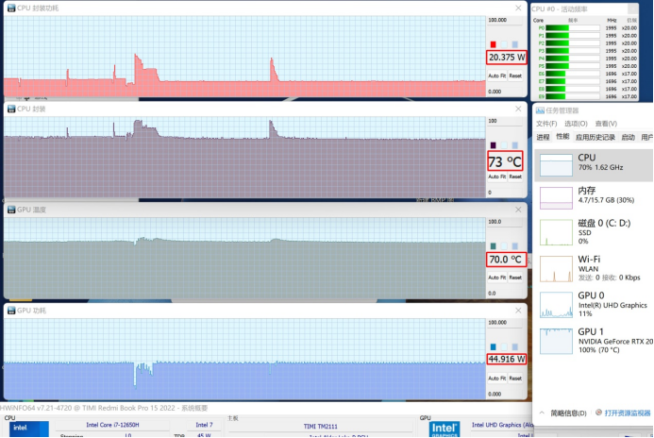Open the 文件(F) menu in Task Manager
Image resolution: width=654 pixels, height=438 pixels.
click(546, 124)
